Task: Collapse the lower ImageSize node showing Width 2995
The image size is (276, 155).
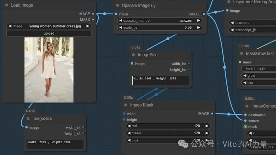Action: tap(28, 119)
